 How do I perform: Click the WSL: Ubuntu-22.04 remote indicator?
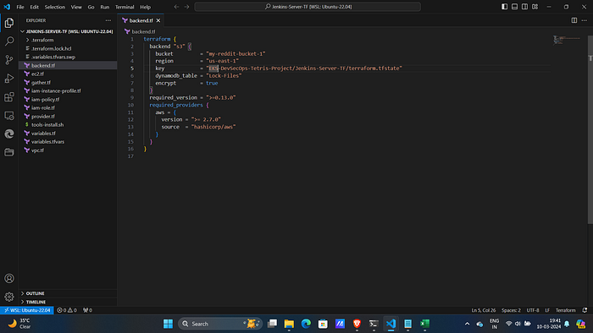[27, 310]
